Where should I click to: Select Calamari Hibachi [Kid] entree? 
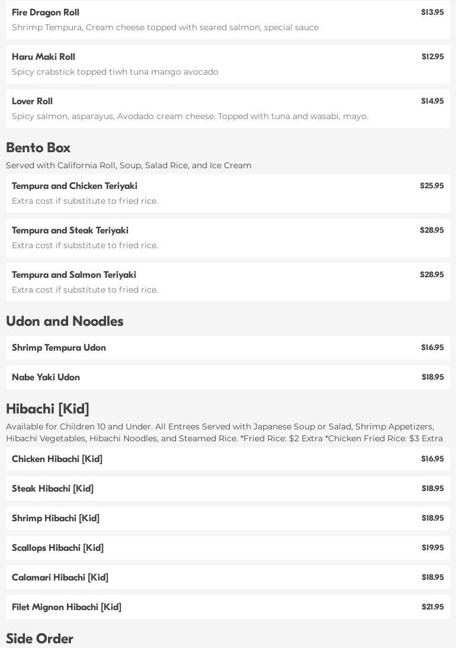tap(227, 578)
